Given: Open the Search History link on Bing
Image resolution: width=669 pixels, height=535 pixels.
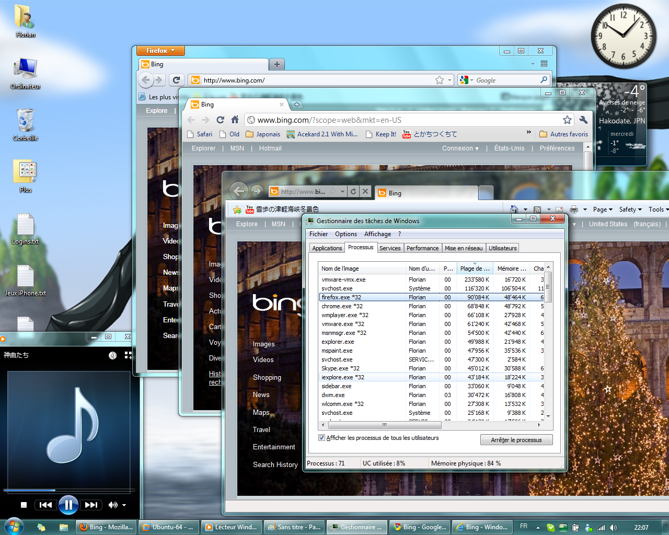Looking at the screenshot, I should pyautogui.click(x=275, y=464).
